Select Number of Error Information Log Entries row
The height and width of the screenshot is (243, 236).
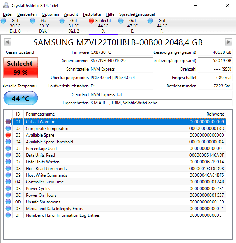tap(115, 215)
